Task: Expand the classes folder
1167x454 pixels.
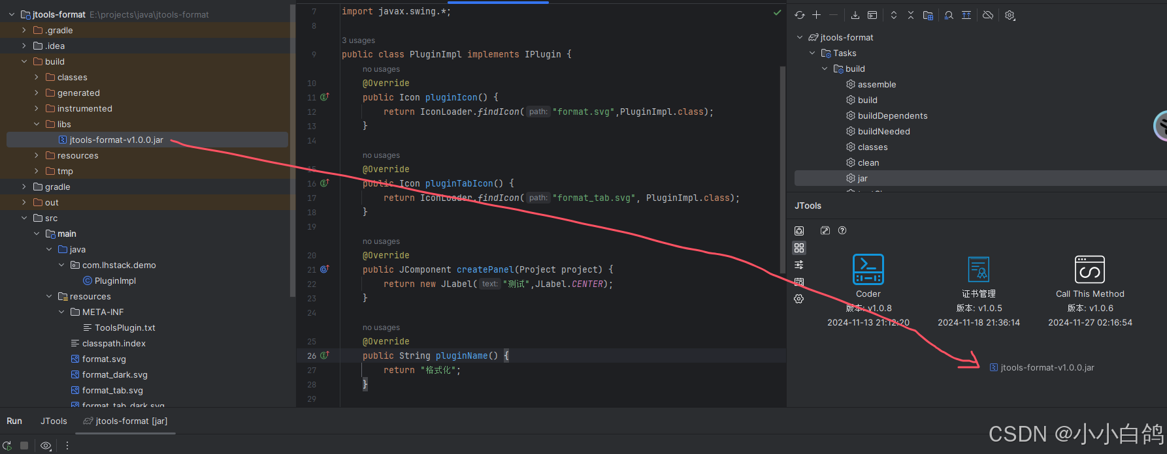Action: (37, 77)
